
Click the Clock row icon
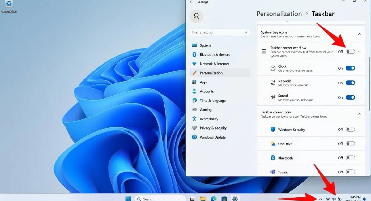tap(273, 68)
